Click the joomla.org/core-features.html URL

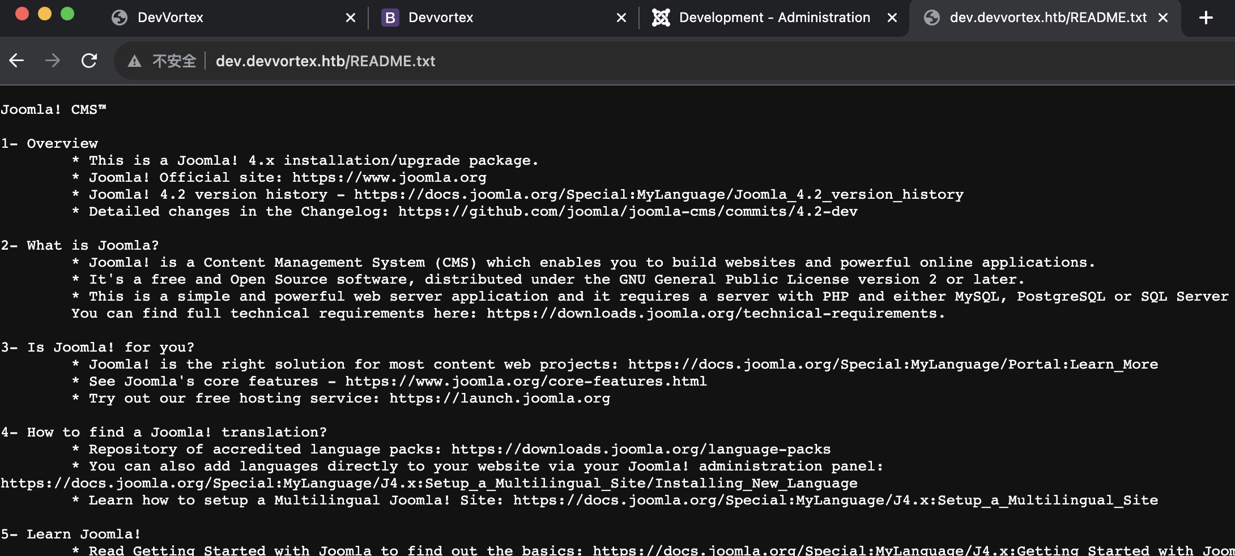point(526,381)
